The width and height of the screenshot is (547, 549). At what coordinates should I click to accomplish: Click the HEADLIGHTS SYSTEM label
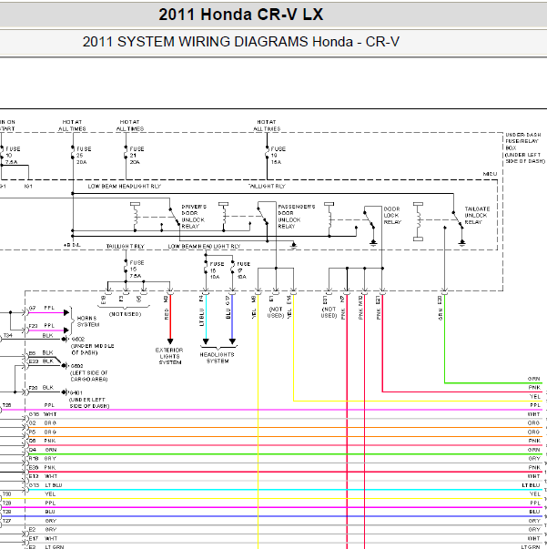[x=217, y=358]
